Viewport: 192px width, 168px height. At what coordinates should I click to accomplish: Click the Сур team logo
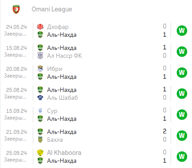click(40, 111)
